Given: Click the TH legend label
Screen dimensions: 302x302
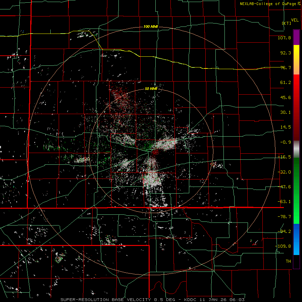Looking at the screenshot, I should point(288,261).
